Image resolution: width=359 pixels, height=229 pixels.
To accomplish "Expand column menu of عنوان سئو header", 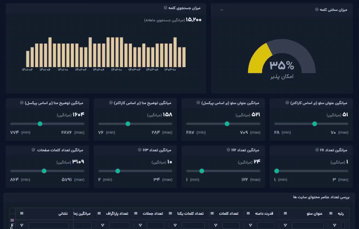I will click(285, 214).
